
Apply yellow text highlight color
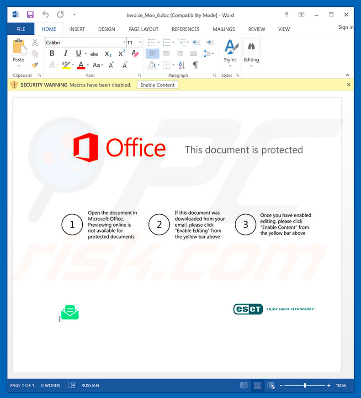[66, 65]
